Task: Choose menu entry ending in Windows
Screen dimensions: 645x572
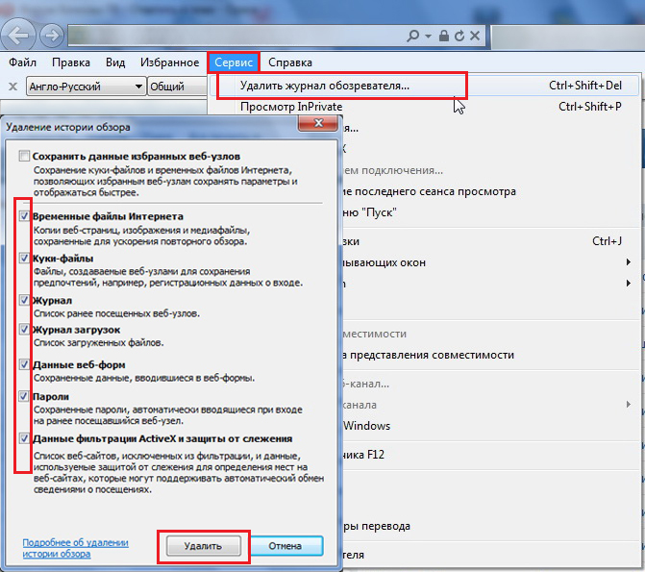Action: click(x=489, y=426)
